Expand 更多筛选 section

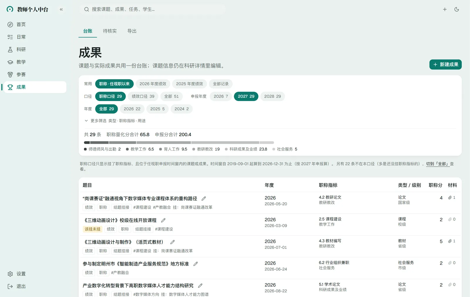(115, 121)
